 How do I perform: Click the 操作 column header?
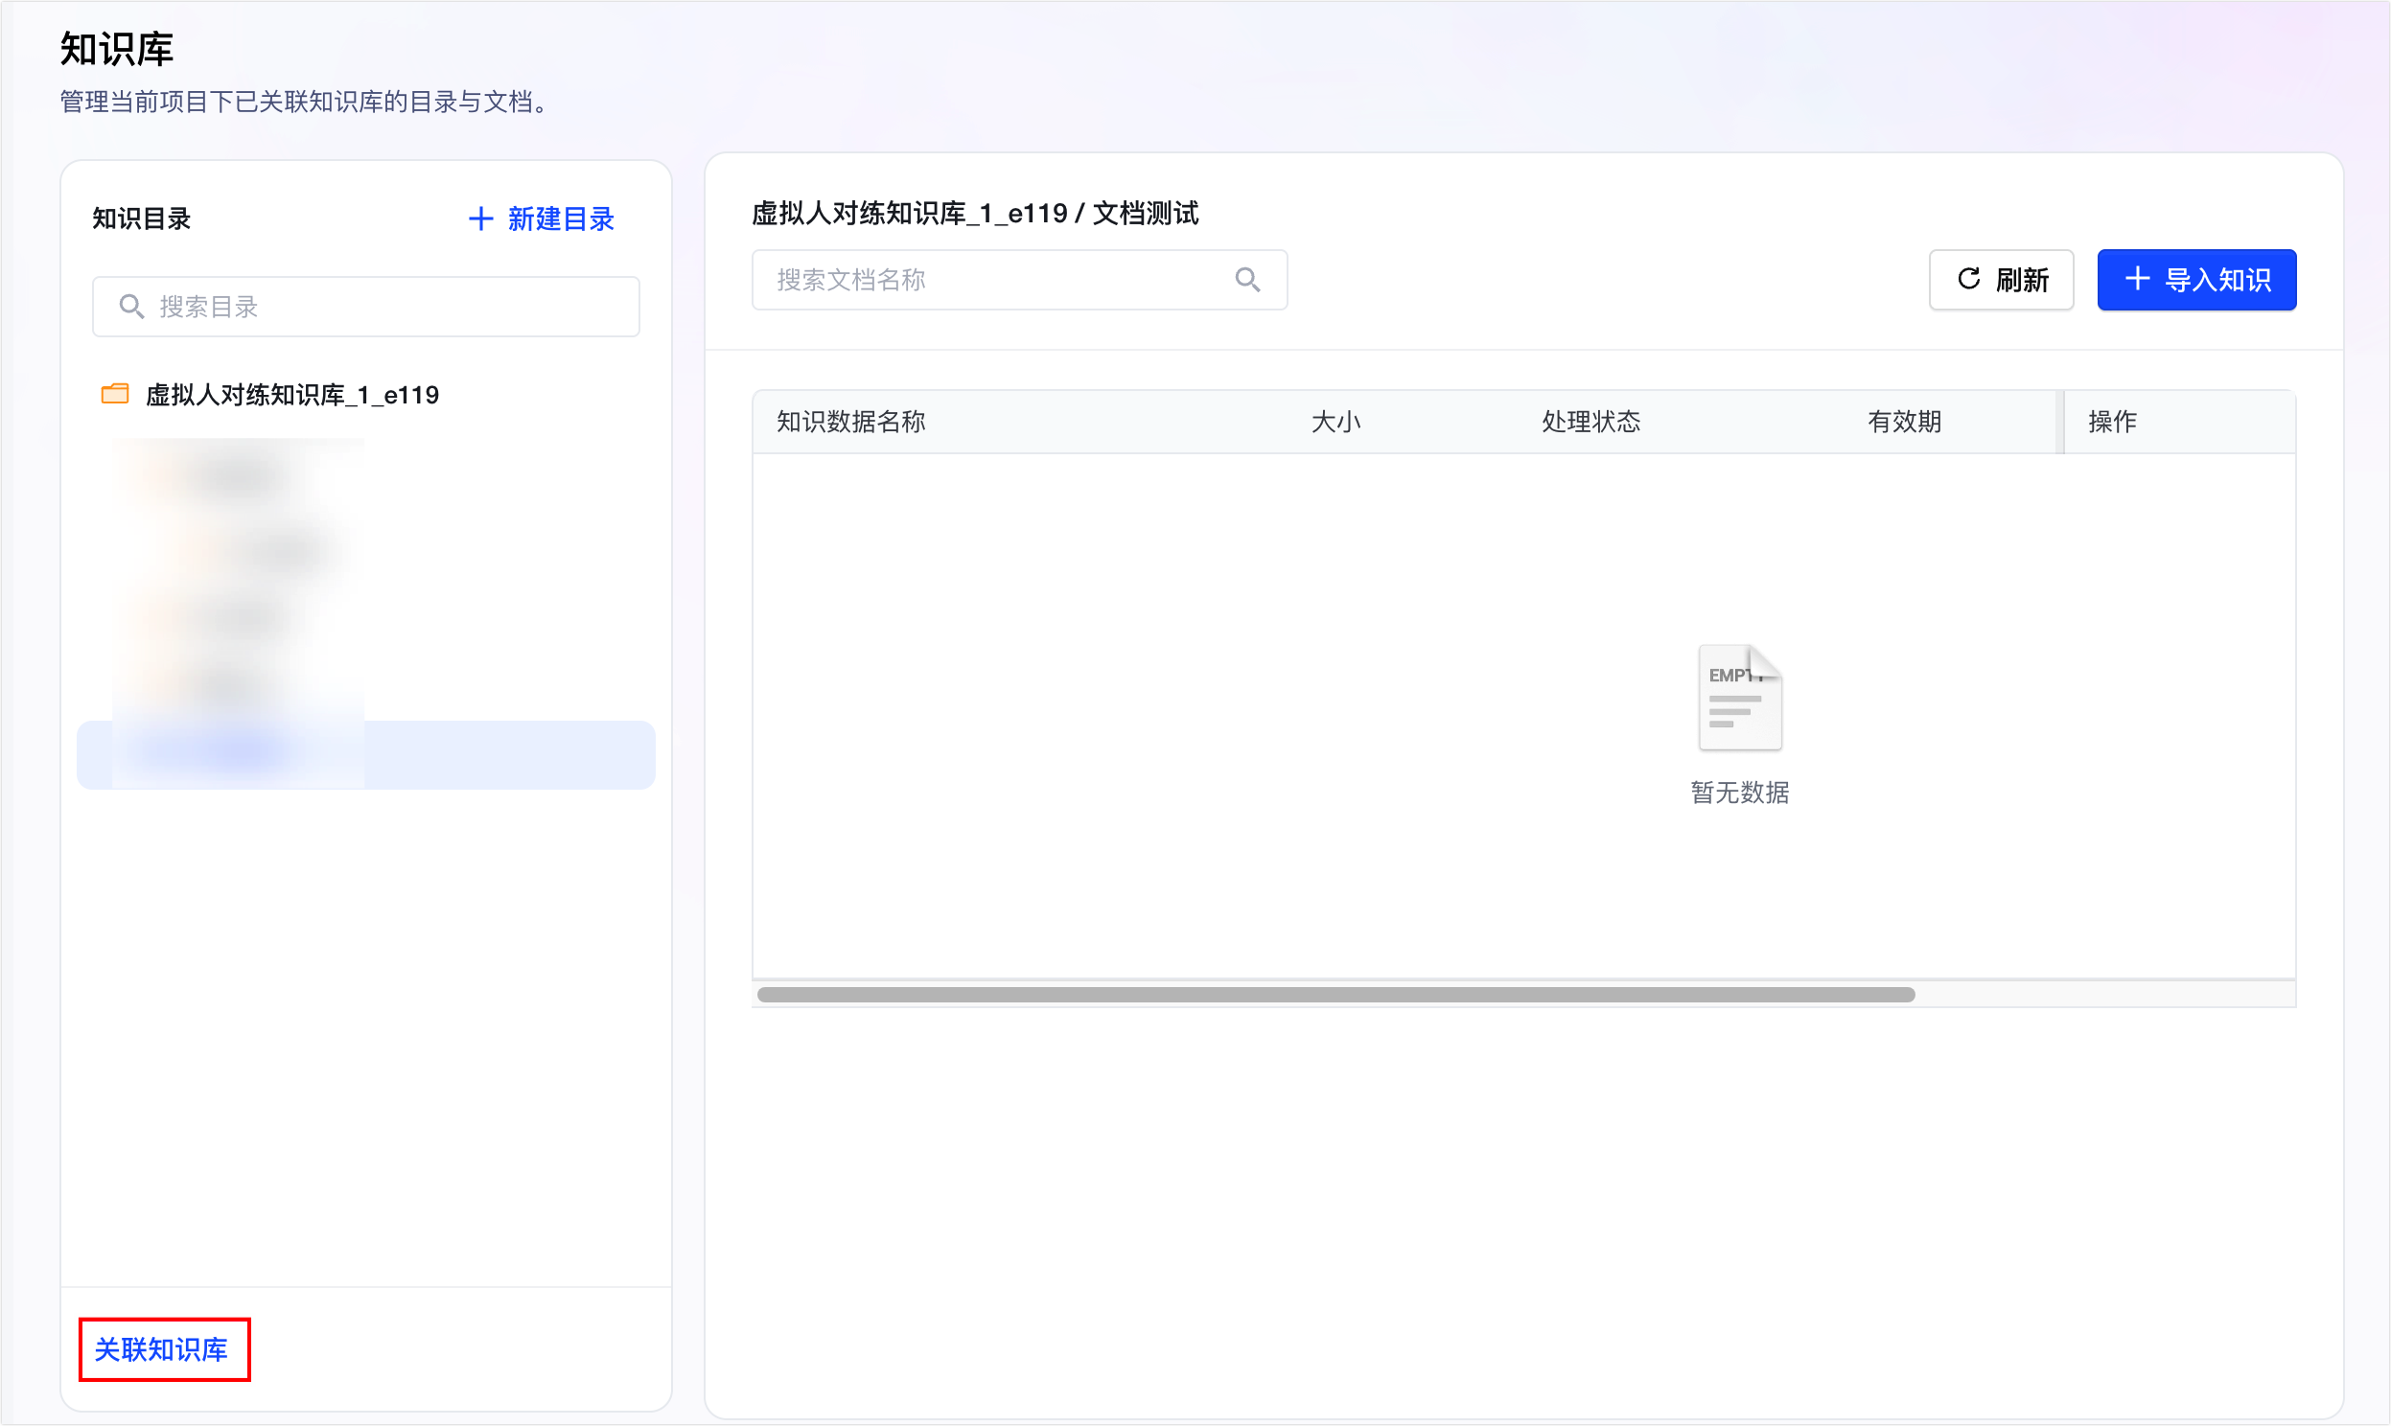pyautogui.click(x=2112, y=421)
